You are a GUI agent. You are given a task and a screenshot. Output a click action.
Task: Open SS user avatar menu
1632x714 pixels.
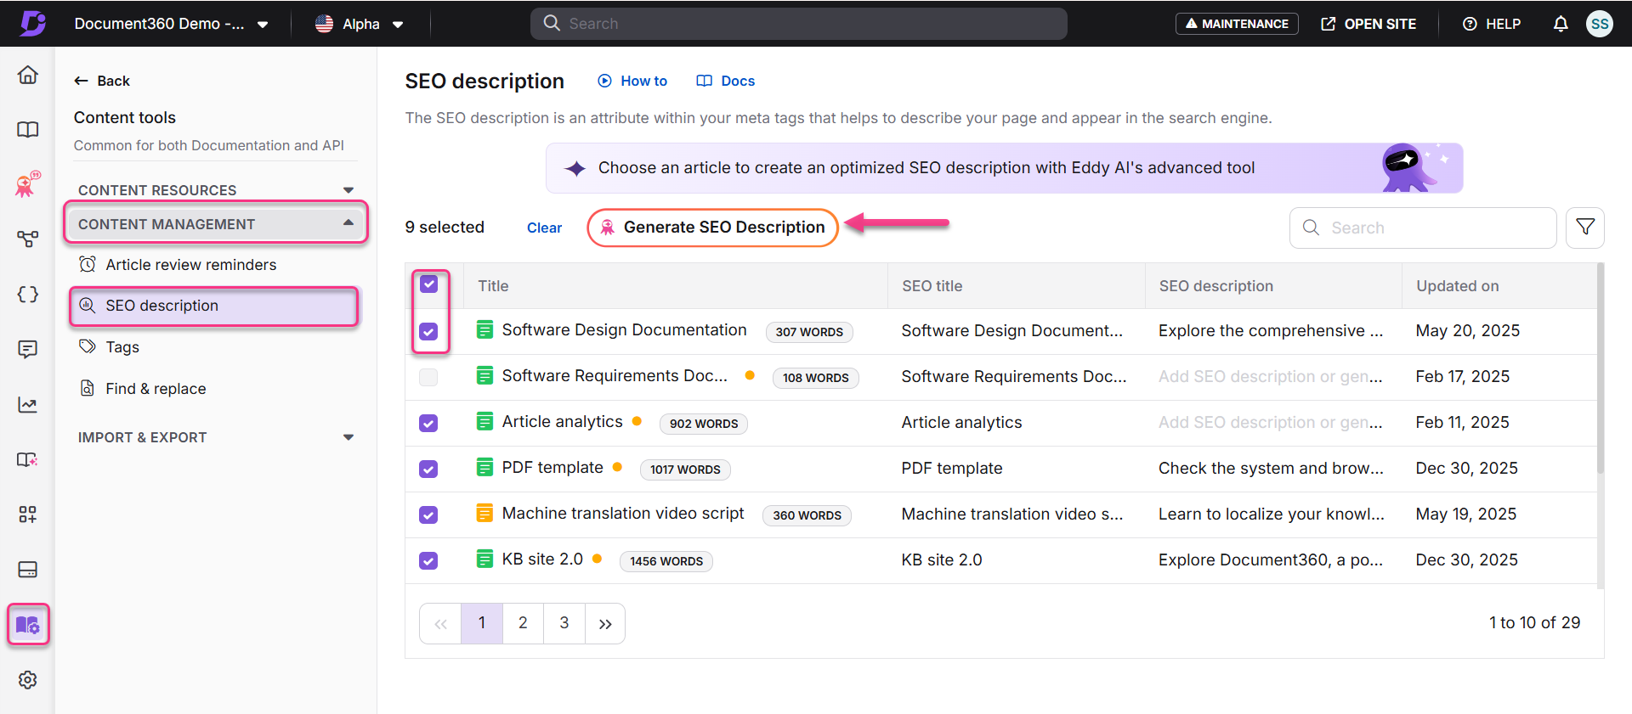point(1600,24)
